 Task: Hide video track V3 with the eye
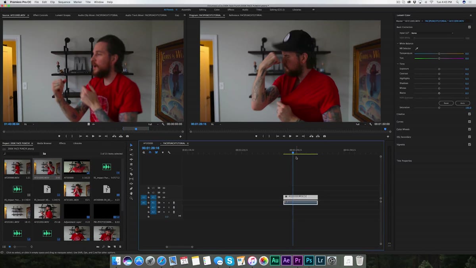(x=164, y=188)
